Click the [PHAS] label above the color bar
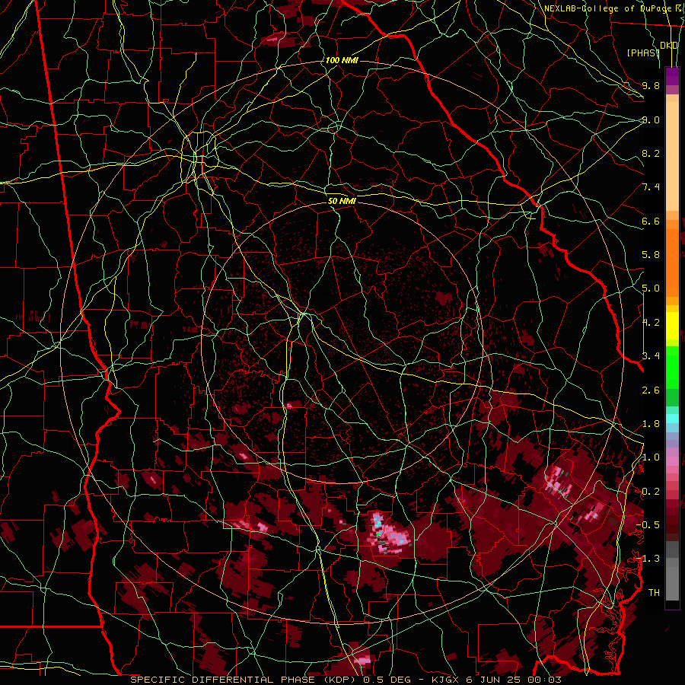The width and height of the screenshot is (685, 685). coord(643,53)
